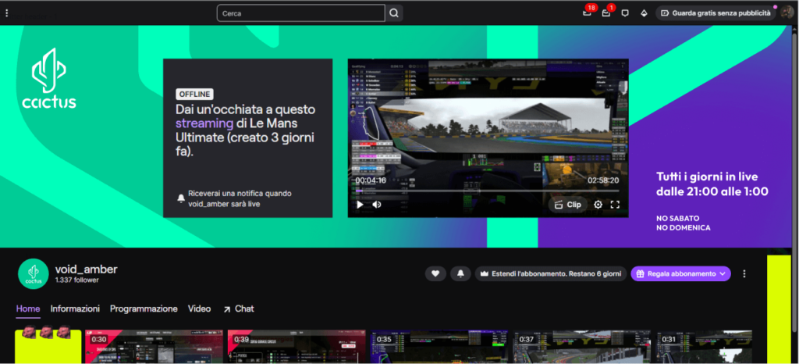Open video player settings gear
The height and width of the screenshot is (364, 799).
(598, 205)
